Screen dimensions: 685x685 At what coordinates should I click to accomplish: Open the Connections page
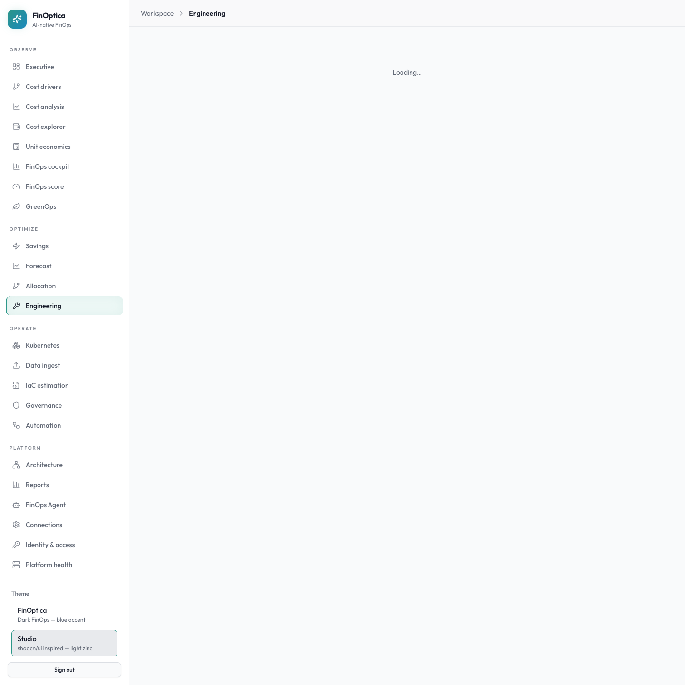pyautogui.click(x=64, y=525)
